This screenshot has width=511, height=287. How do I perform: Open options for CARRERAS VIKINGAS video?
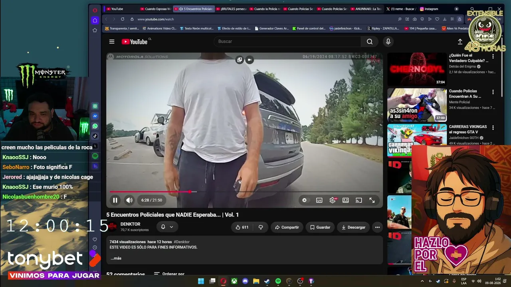click(493, 128)
